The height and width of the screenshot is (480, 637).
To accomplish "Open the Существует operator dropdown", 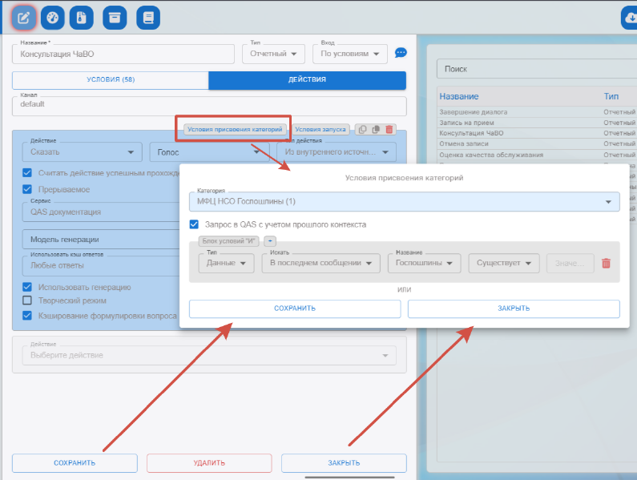I will point(504,264).
